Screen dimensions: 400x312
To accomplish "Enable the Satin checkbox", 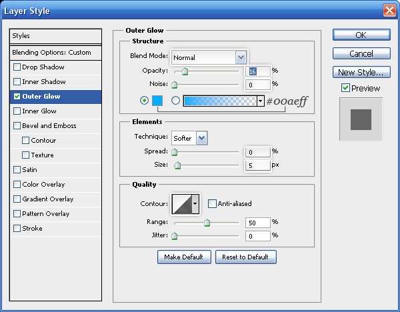I will click(17, 169).
